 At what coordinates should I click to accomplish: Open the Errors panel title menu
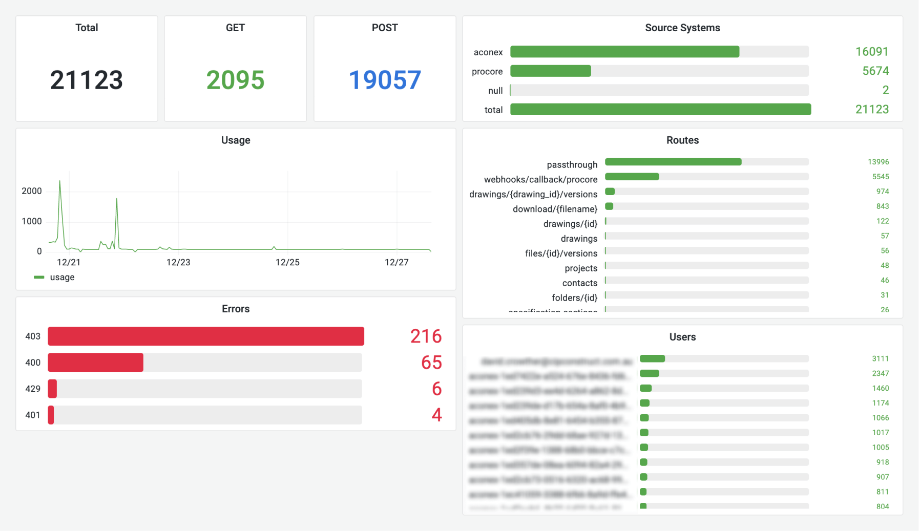point(236,309)
